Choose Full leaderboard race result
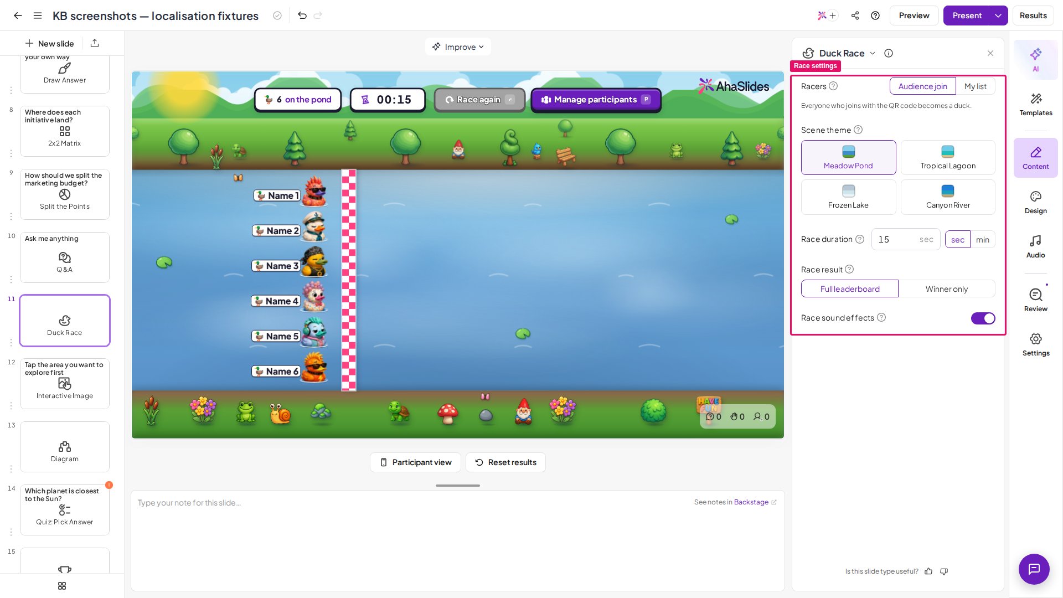Viewport: 1063px width, 598px height. (850, 289)
